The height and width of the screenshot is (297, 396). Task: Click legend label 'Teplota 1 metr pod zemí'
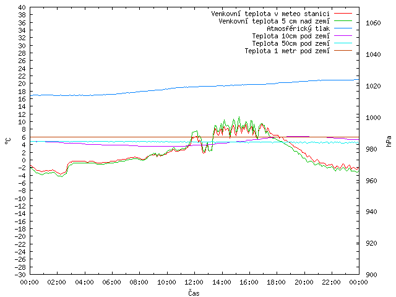tap(287, 51)
